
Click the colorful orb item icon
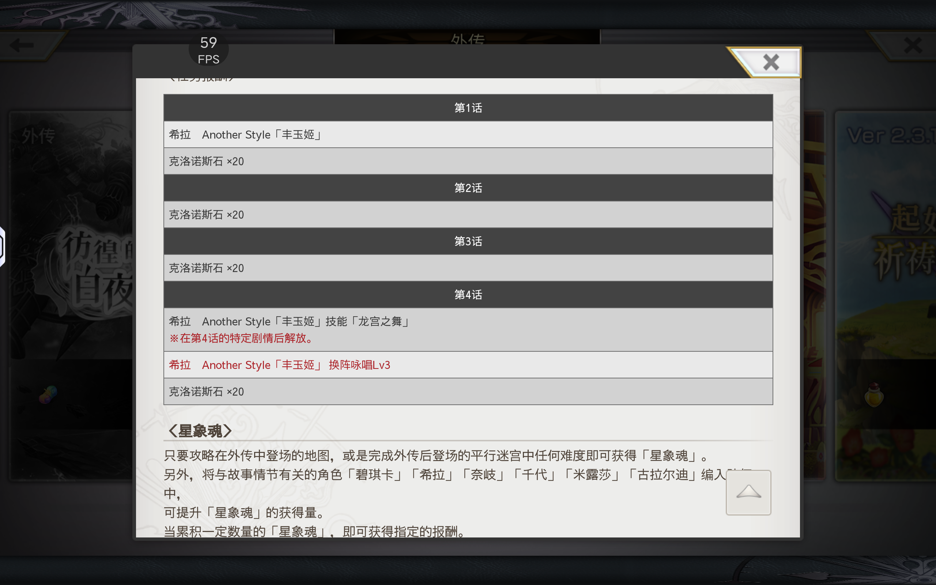pyautogui.click(x=48, y=395)
